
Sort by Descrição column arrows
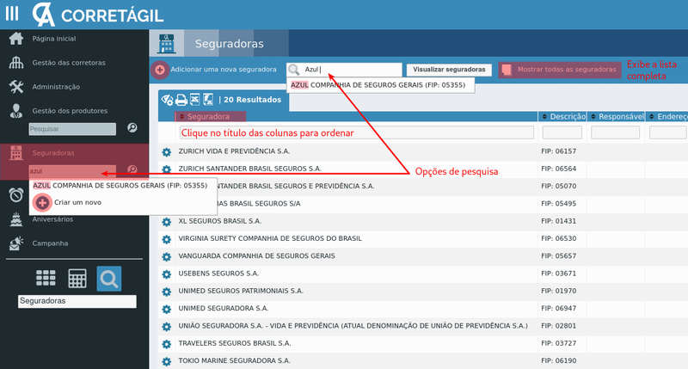pos(544,117)
